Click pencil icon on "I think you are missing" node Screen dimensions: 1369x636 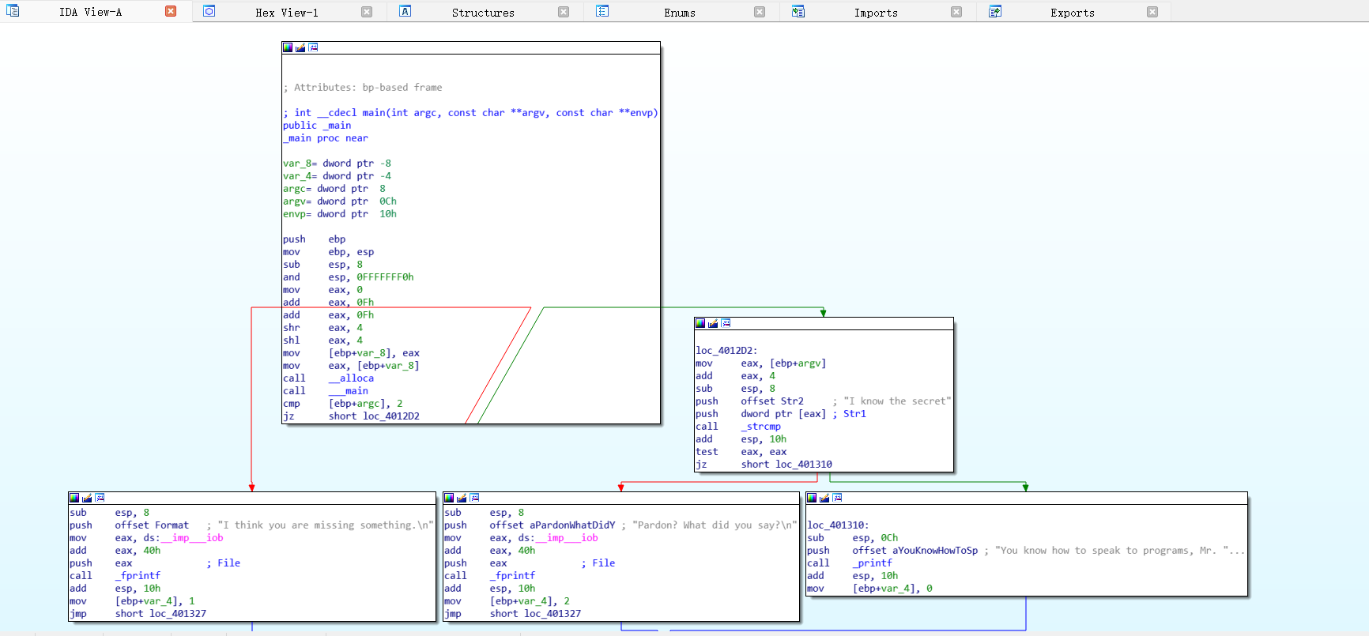click(x=87, y=498)
